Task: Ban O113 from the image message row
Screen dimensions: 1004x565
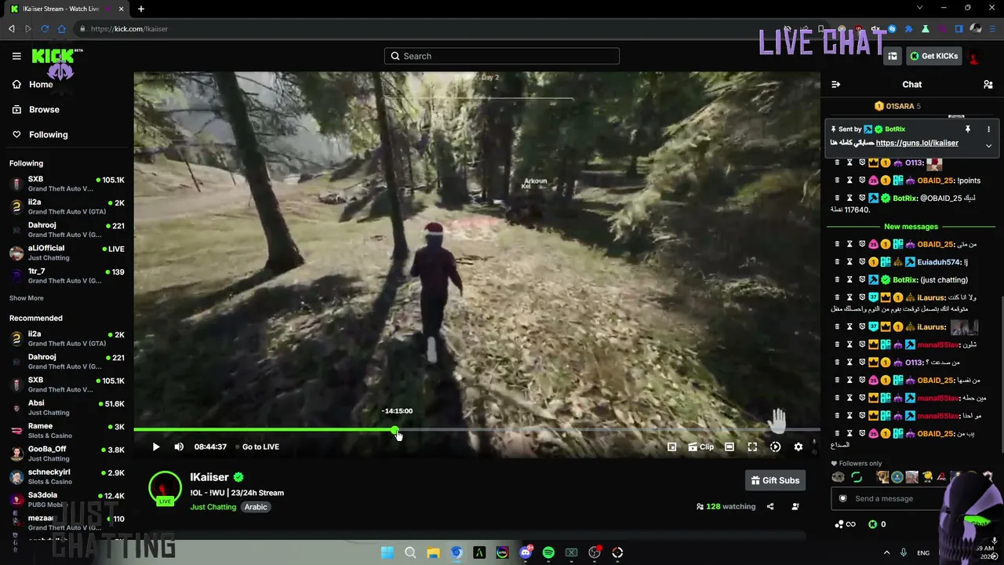Action: 862,162
